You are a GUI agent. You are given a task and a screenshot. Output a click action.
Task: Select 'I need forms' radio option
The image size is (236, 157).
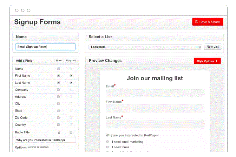point(107,147)
